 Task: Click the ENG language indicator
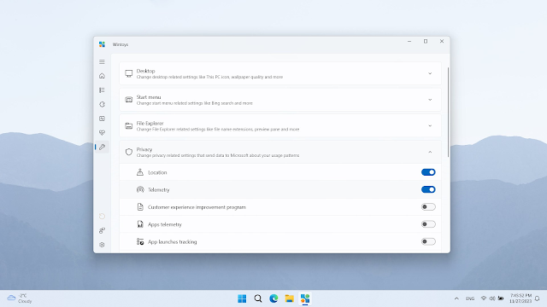click(470, 298)
